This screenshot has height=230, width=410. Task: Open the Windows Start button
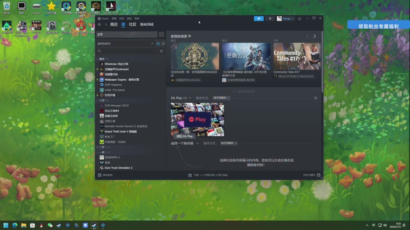(x=6, y=225)
